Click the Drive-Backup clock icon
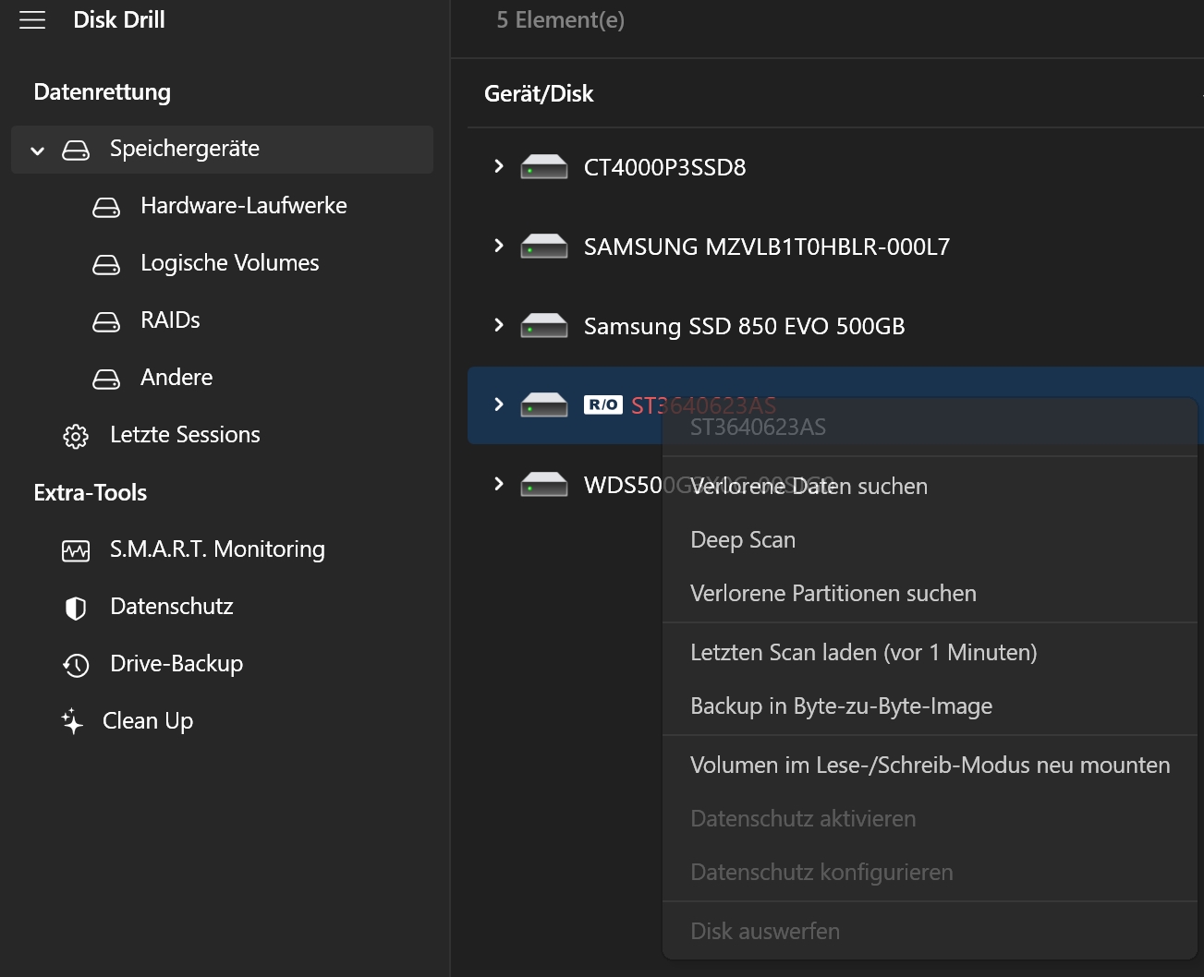The height and width of the screenshot is (977, 1204). (76, 665)
